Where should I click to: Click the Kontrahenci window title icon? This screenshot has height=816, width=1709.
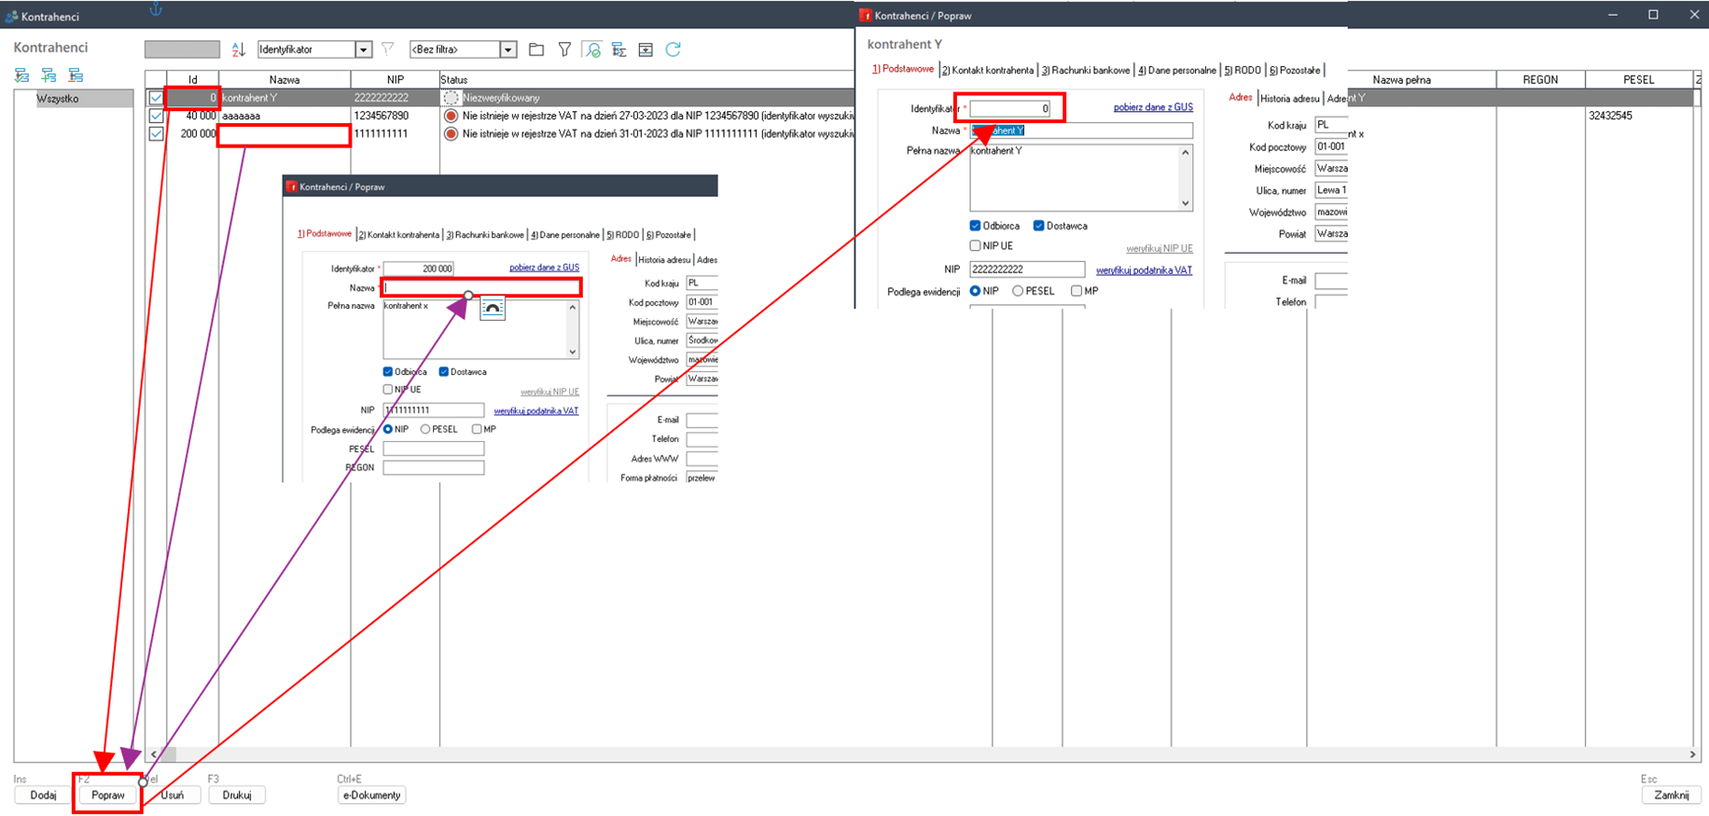(x=11, y=16)
